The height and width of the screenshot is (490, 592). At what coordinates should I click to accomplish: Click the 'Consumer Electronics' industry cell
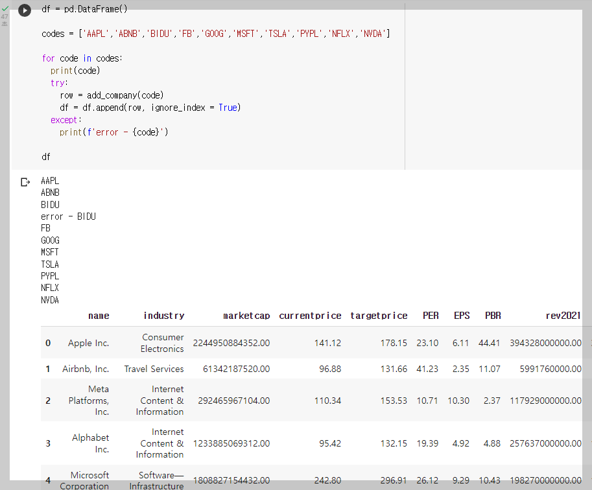click(x=162, y=343)
